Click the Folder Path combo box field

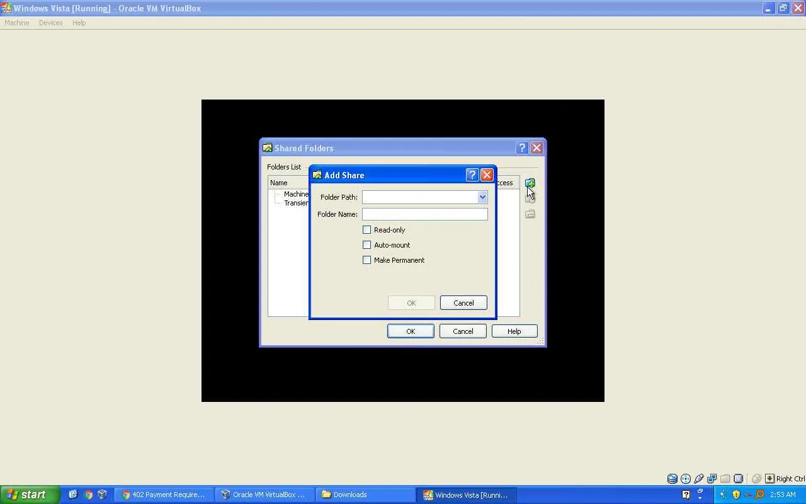pyautogui.click(x=425, y=197)
